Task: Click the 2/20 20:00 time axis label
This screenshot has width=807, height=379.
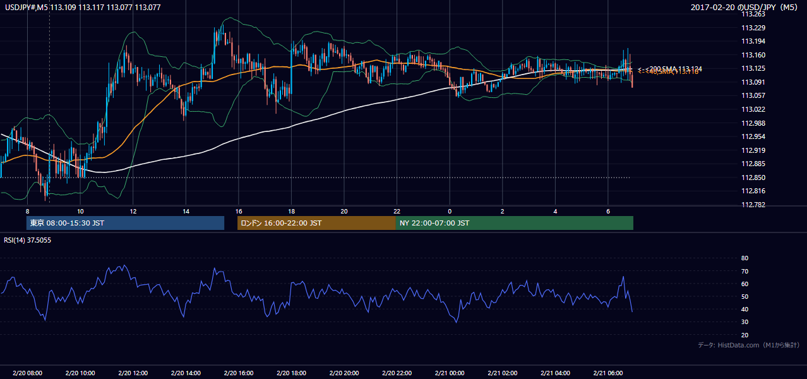Action: 344,373
